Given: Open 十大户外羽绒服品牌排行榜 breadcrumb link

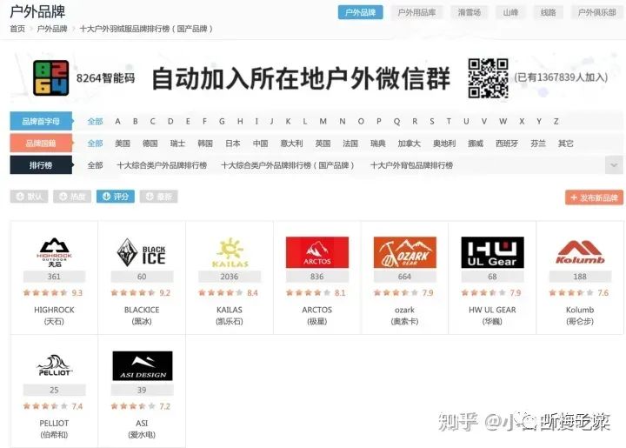Looking at the screenshot, I should point(146,29).
